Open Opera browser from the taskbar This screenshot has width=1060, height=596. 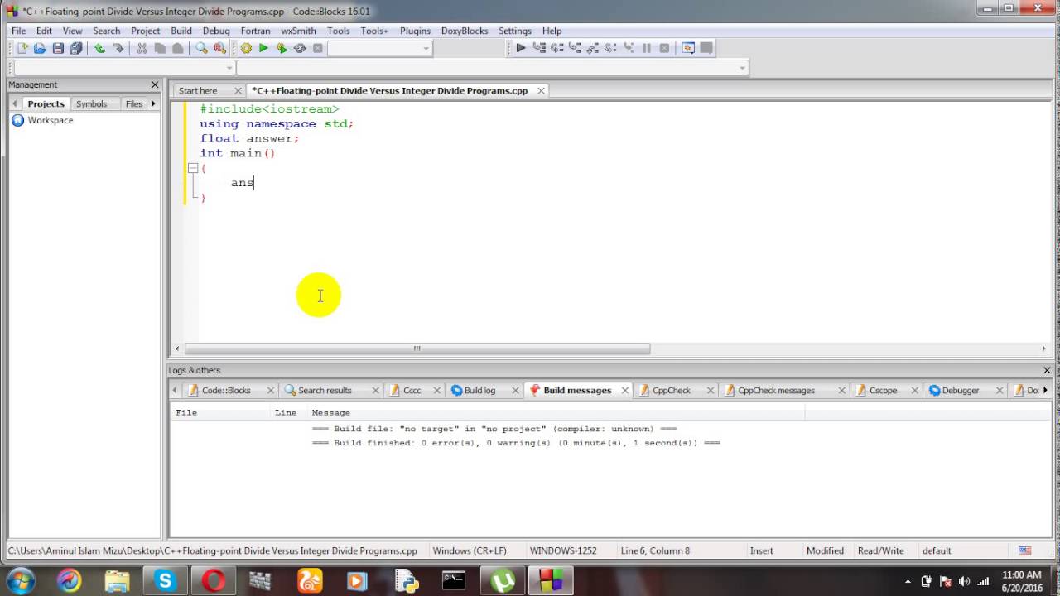pyautogui.click(x=214, y=581)
